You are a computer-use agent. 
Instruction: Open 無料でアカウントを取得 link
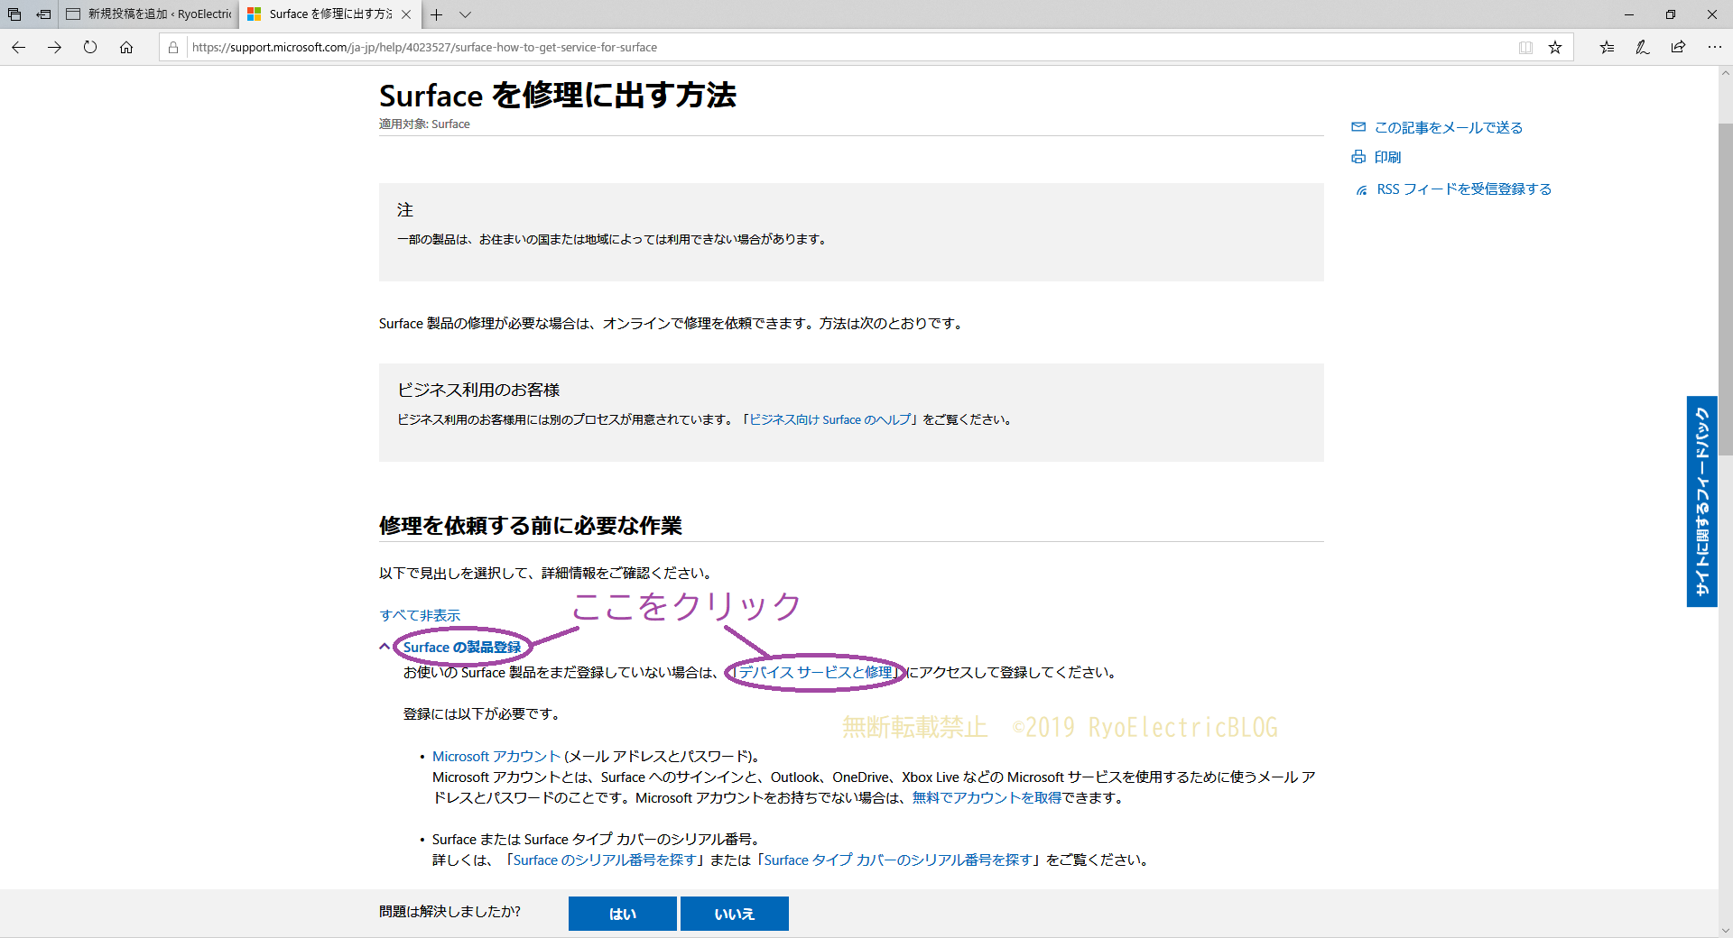[987, 798]
